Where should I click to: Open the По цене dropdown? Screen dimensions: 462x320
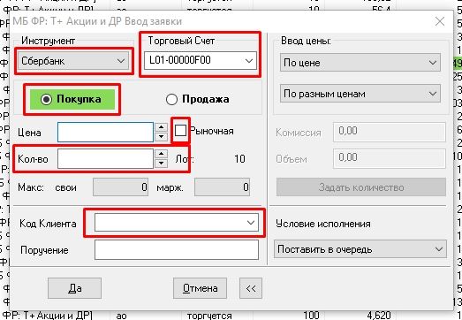click(360, 63)
